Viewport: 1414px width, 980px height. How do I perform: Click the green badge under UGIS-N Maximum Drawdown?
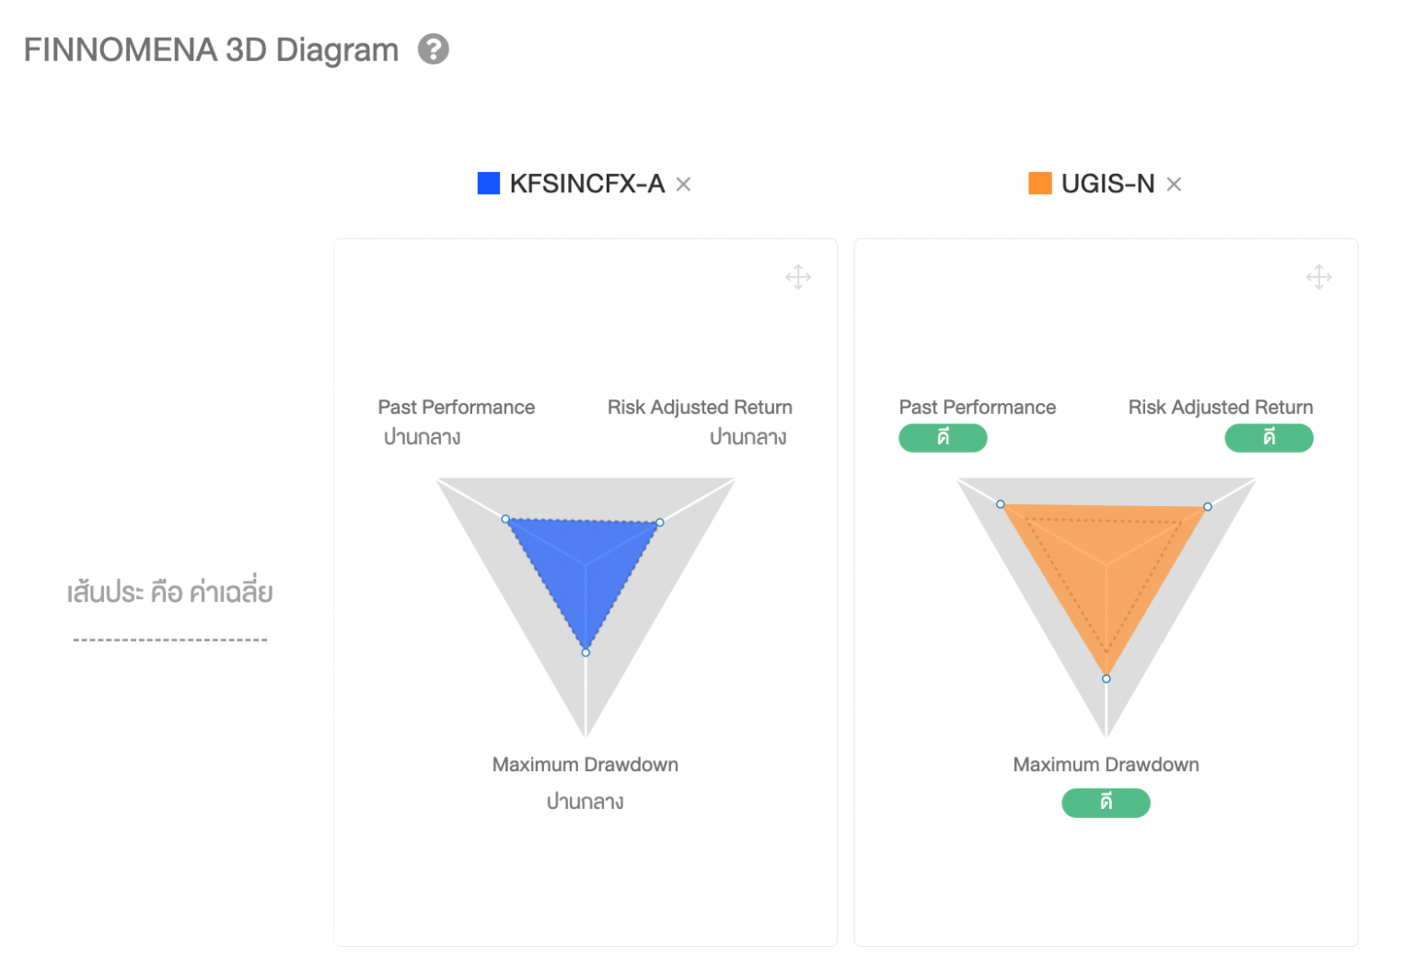tap(1106, 802)
